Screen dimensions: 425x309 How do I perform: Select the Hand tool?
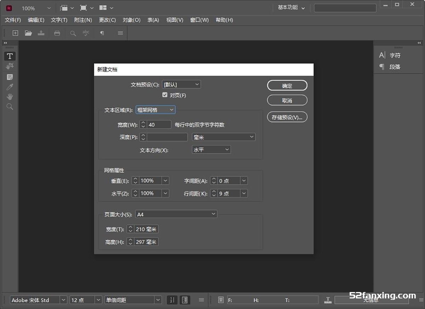point(10,96)
